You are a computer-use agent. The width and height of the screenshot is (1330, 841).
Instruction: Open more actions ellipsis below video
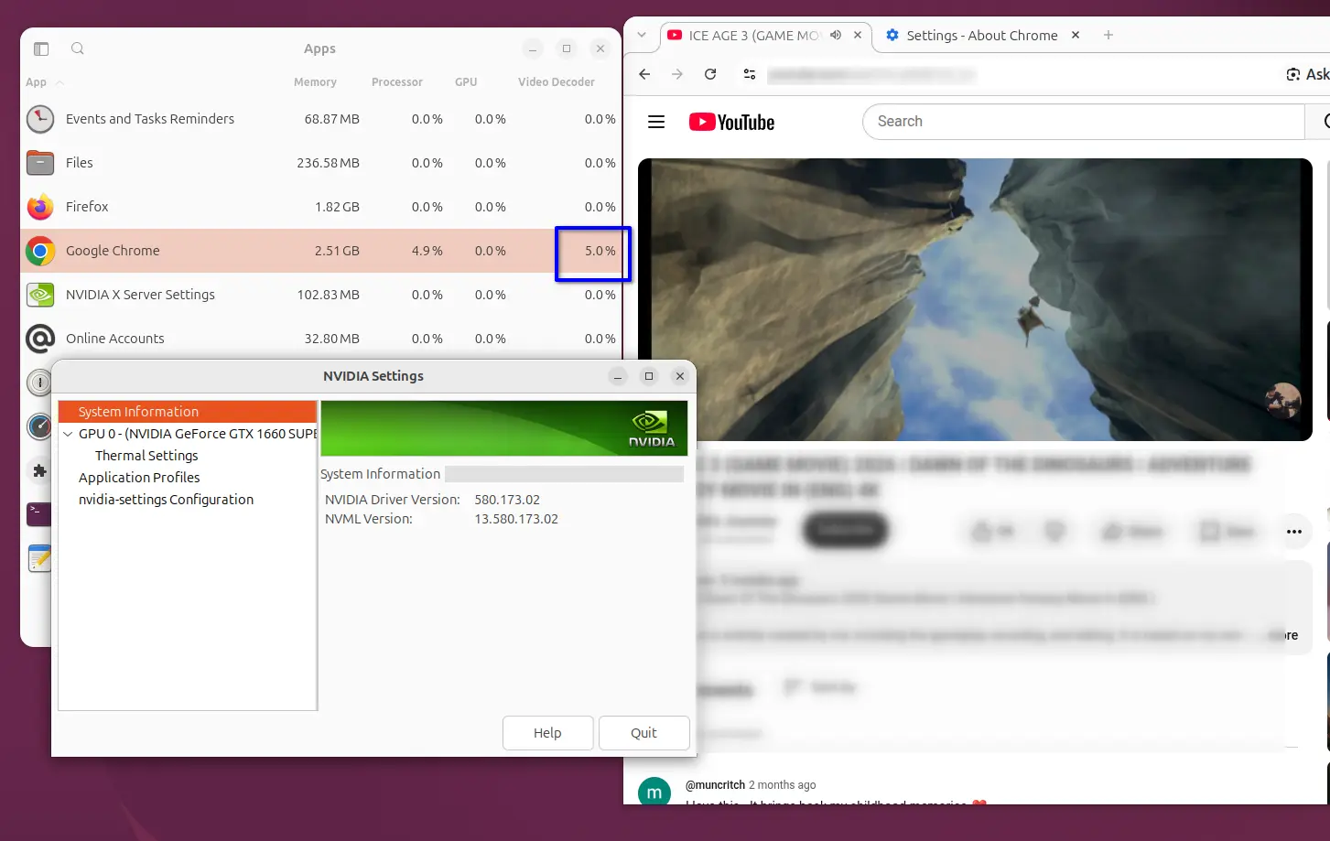click(1294, 532)
